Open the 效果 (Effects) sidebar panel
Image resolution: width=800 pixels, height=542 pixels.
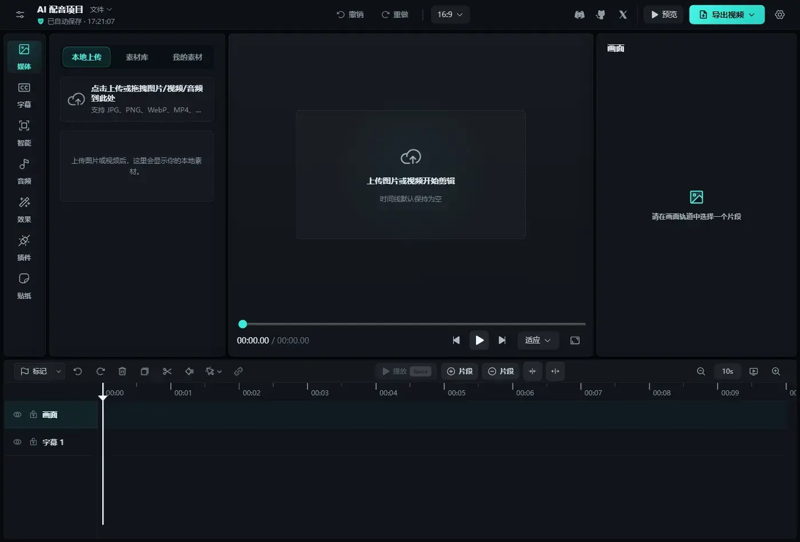pyautogui.click(x=24, y=209)
